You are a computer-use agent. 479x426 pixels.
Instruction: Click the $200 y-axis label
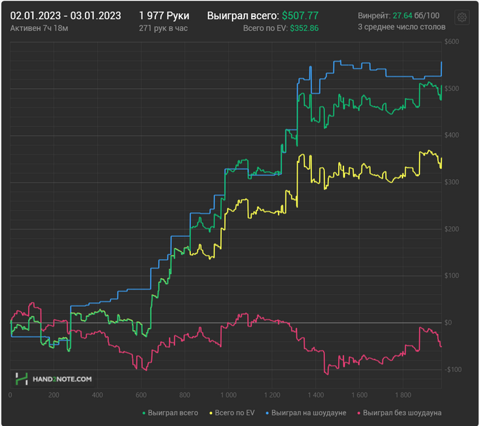coord(452,229)
